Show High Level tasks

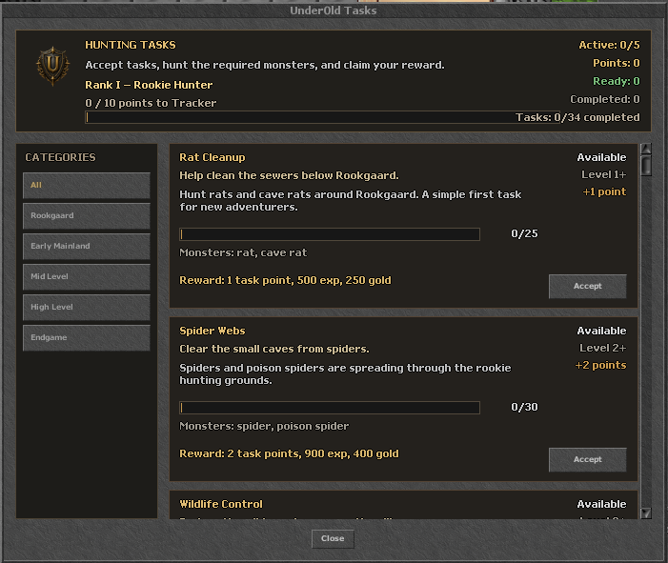[87, 307]
